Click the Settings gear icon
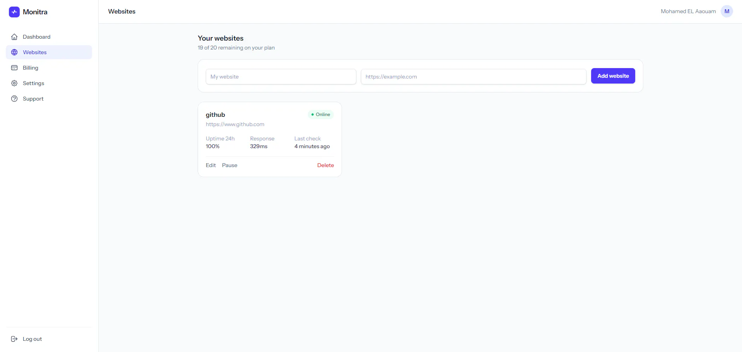Viewport: 742px width, 352px height. point(14,83)
